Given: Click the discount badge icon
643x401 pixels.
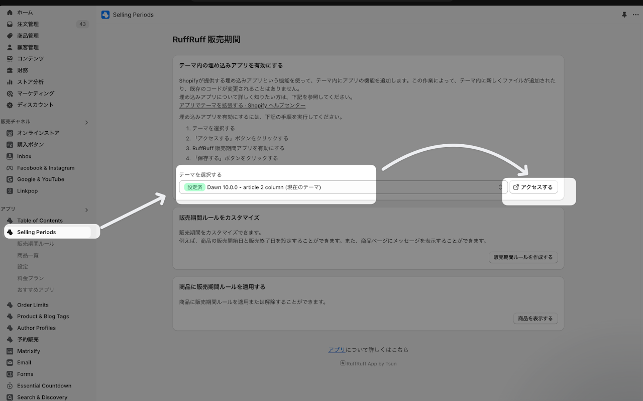Looking at the screenshot, I should pos(10,105).
